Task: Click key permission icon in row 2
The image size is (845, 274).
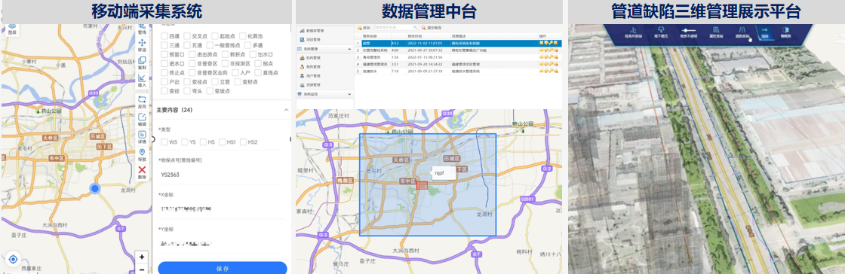Action: pos(552,50)
